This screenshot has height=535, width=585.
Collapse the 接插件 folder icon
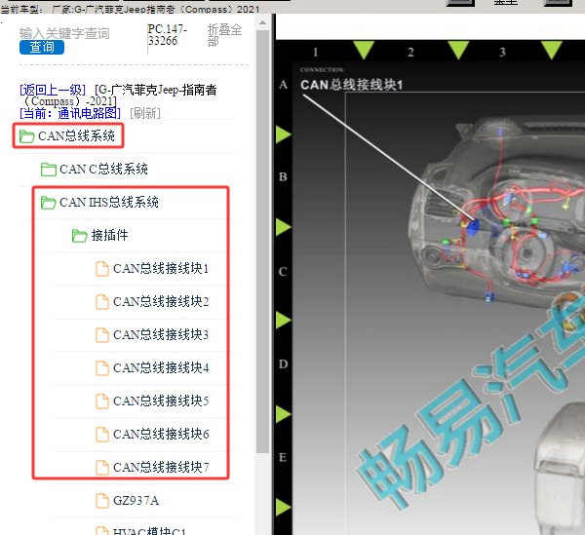coord(80,236)
